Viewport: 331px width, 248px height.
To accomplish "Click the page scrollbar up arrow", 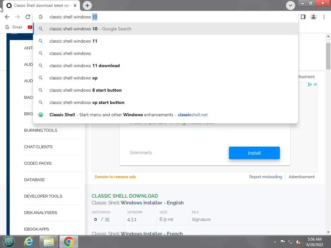I will tap(328, 36).
